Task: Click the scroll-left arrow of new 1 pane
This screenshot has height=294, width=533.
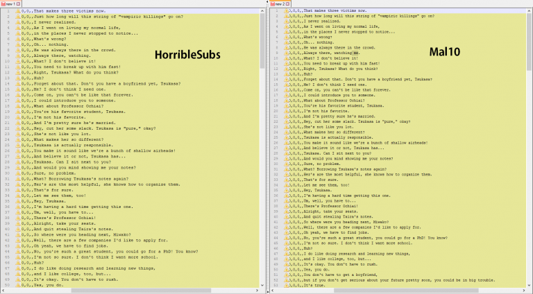Action: 3,291
